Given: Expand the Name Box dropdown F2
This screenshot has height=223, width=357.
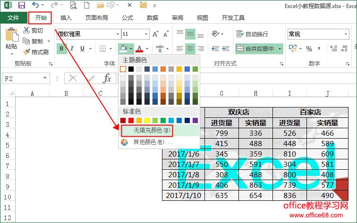Looking at the screenshot, I should [45, 78].
